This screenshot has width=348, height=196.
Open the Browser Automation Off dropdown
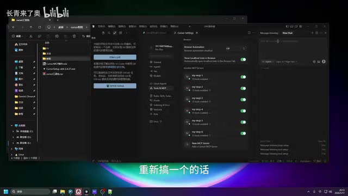tap(235, 48)
